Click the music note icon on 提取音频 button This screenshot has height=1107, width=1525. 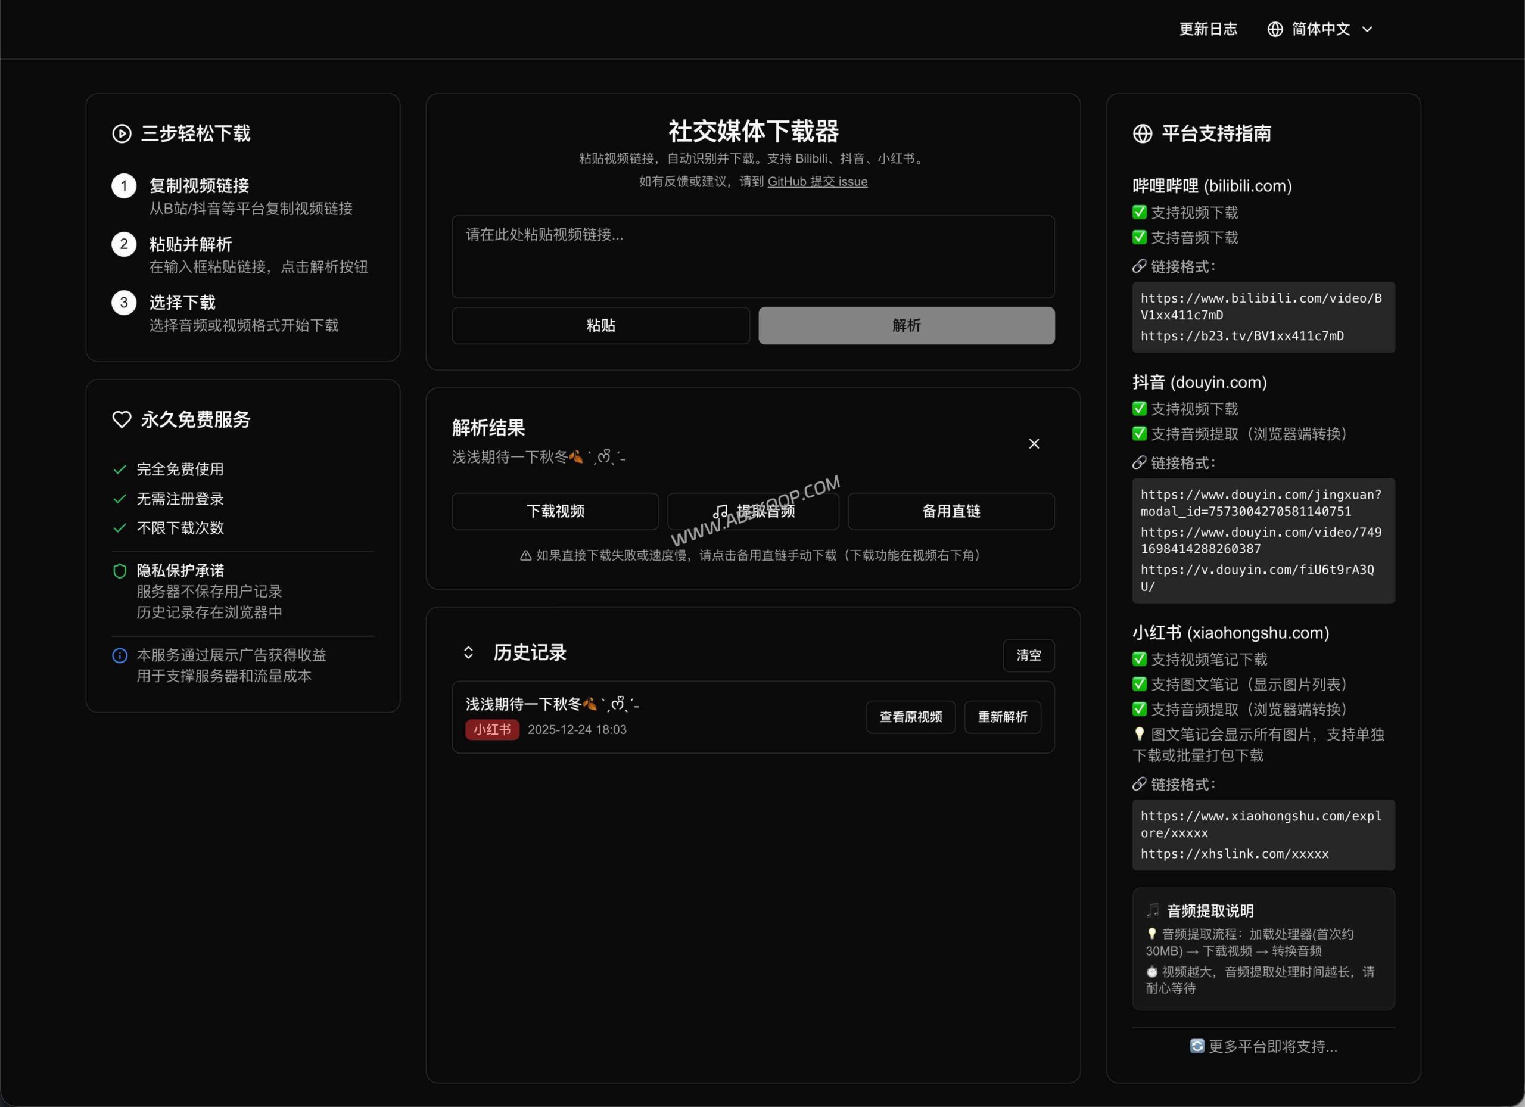[720, 511]
